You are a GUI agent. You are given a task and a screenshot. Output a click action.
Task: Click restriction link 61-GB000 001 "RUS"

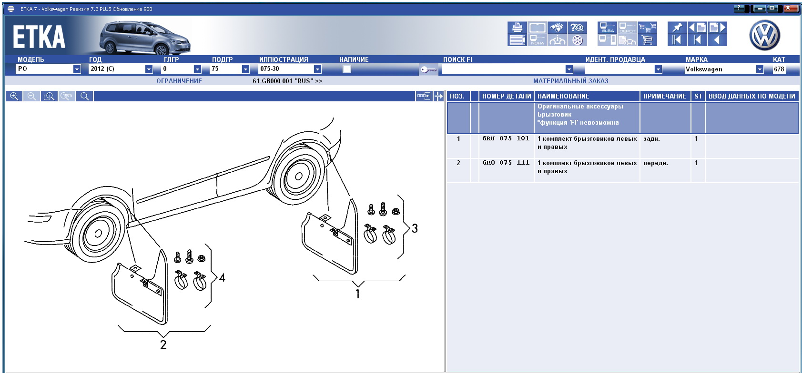click(x=287, y=81)
